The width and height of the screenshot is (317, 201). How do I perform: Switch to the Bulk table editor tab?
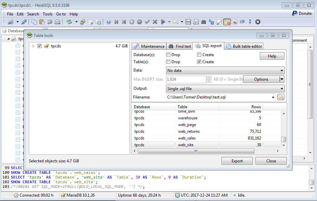(244, 46)
